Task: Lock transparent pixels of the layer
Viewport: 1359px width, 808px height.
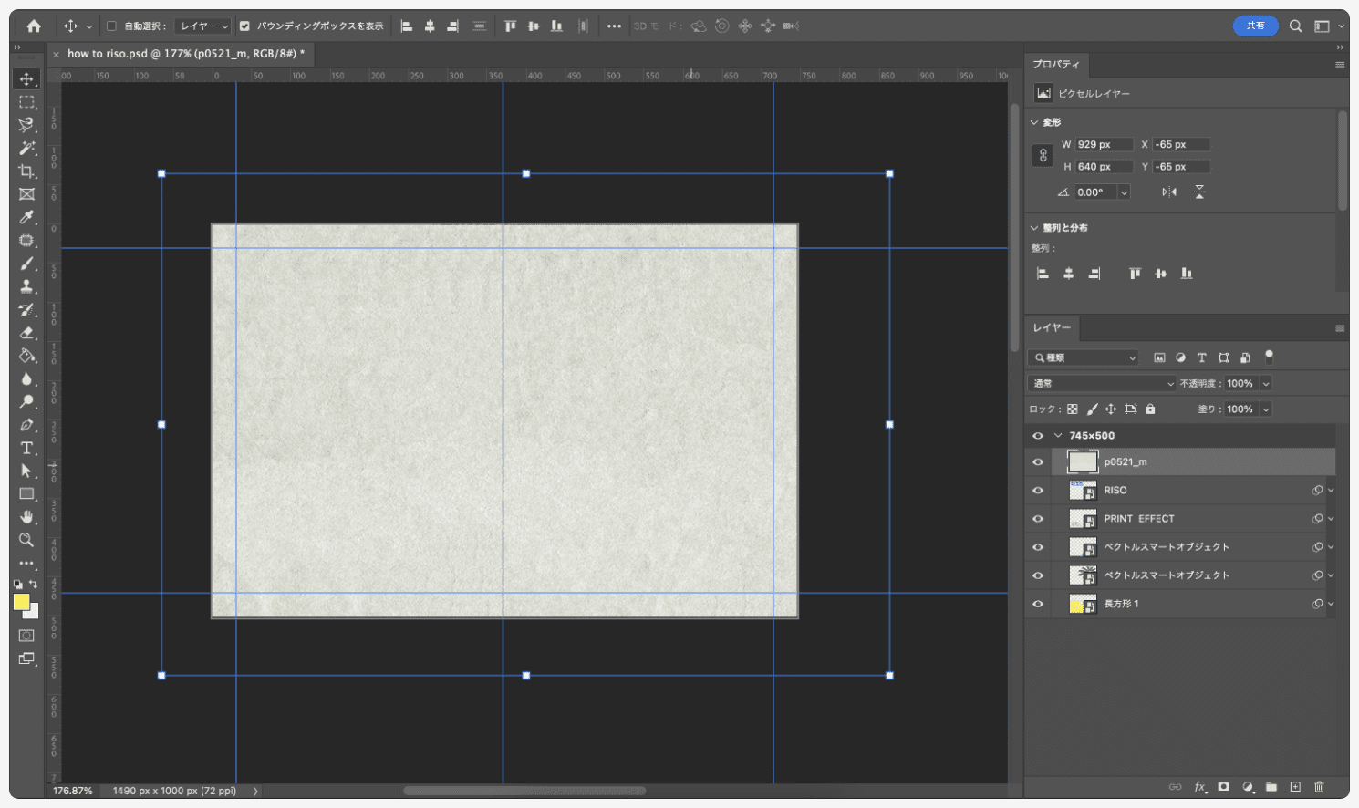Action: (1073, 409)
